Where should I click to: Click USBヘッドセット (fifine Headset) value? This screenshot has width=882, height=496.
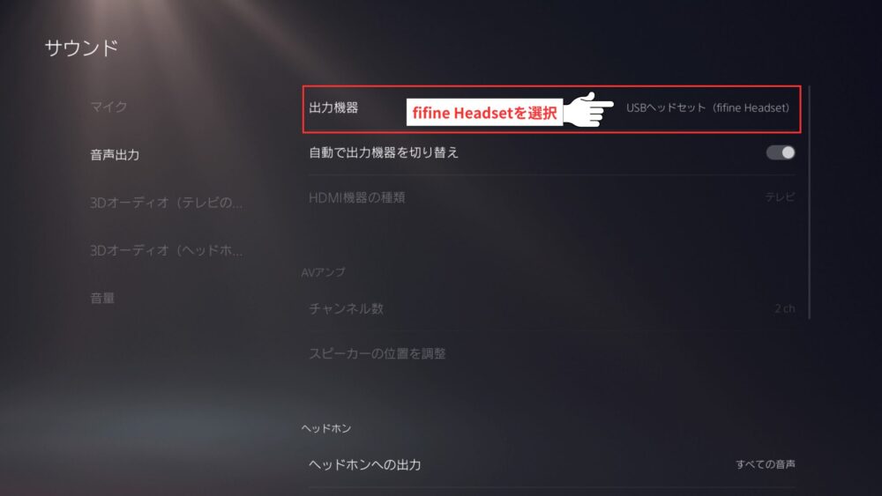tap(707, 107)
